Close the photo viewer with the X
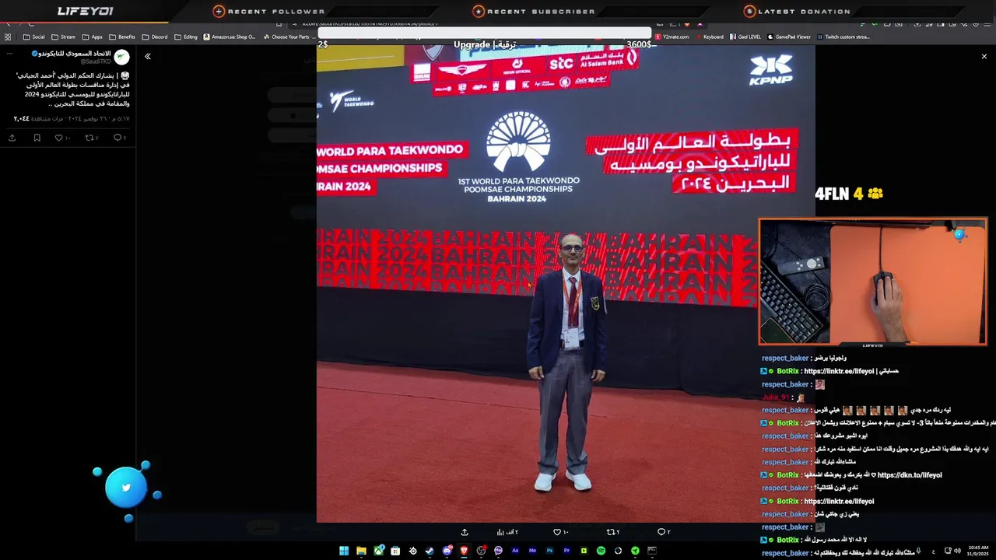The width and height of the screenshot is (996, 560). tap(984, 56)
